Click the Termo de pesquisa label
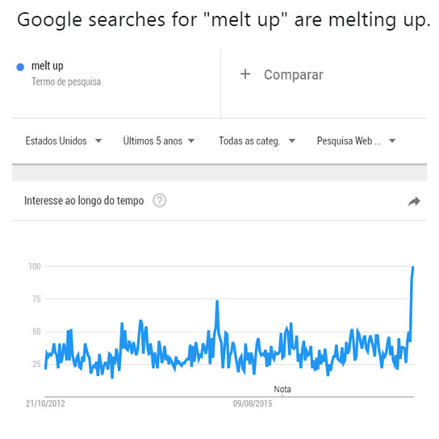 (x=66, y=82)
